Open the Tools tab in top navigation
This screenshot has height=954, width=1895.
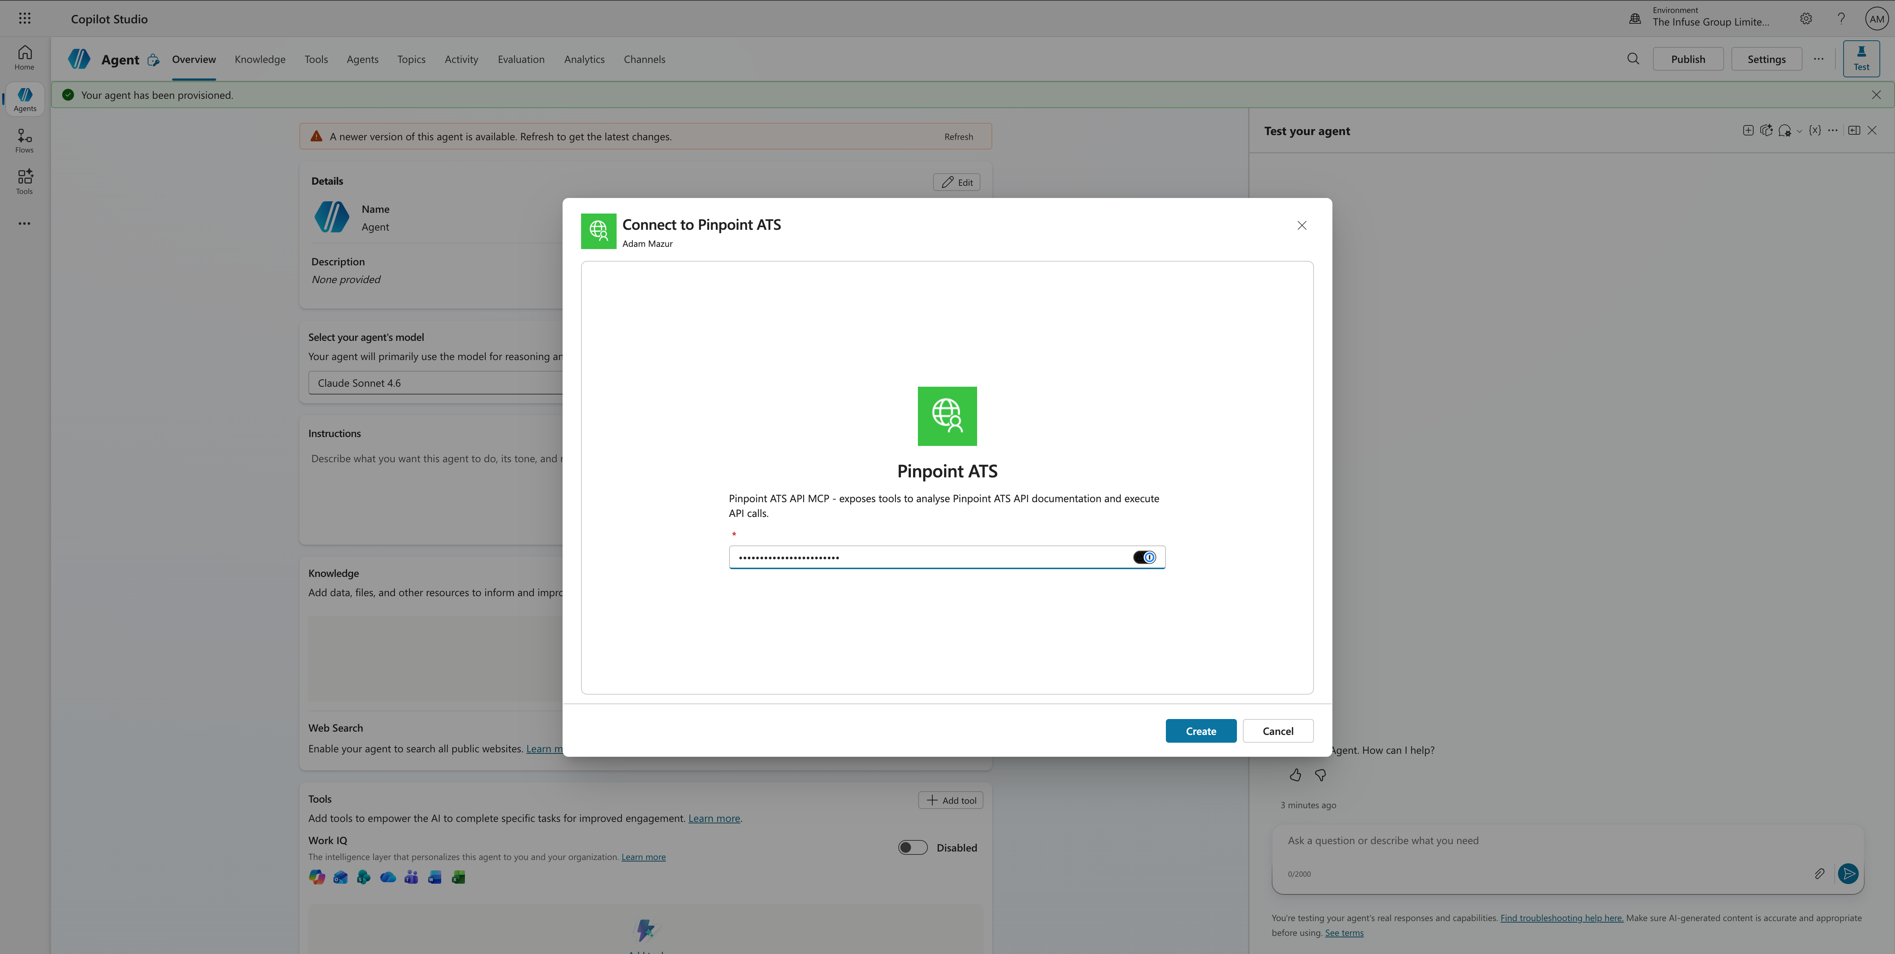316,59
